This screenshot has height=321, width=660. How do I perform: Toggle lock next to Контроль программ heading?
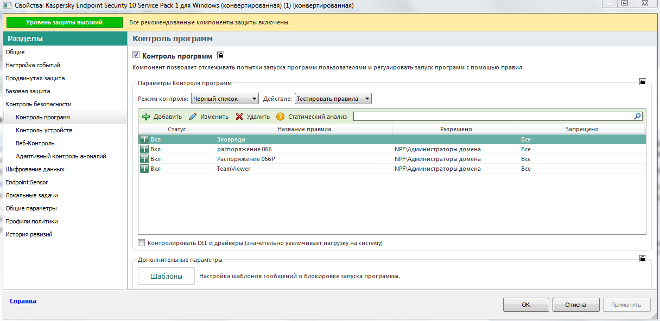click(x=220, y=55)
